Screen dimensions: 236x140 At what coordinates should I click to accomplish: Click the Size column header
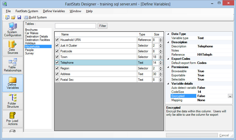click(x=158, y=34)
